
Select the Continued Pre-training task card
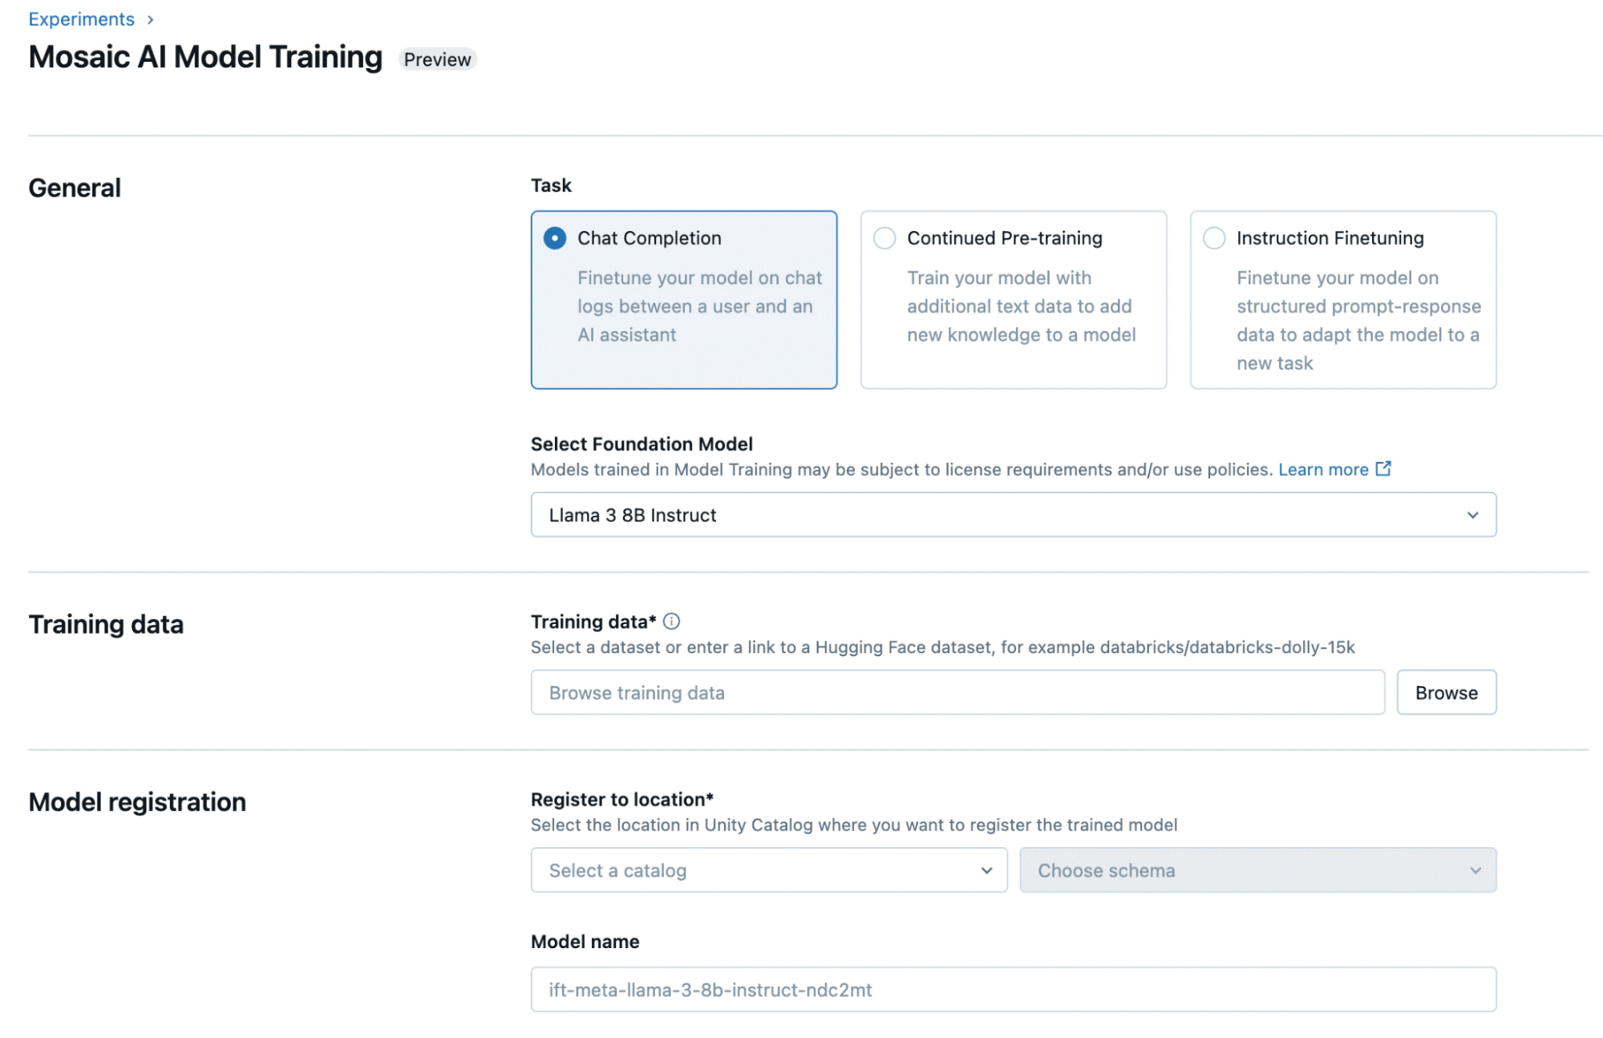[1013, 301]
